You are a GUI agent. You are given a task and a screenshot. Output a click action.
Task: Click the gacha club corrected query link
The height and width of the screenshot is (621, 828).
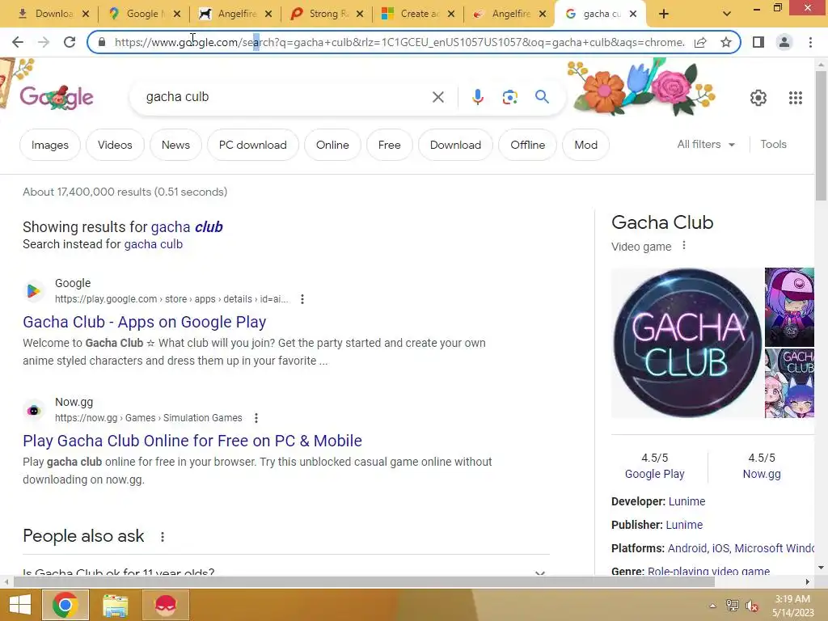[187, 227]
